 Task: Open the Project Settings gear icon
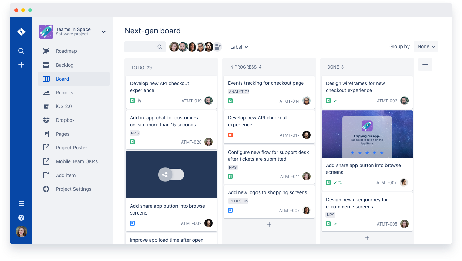click(x=47, y=189)
